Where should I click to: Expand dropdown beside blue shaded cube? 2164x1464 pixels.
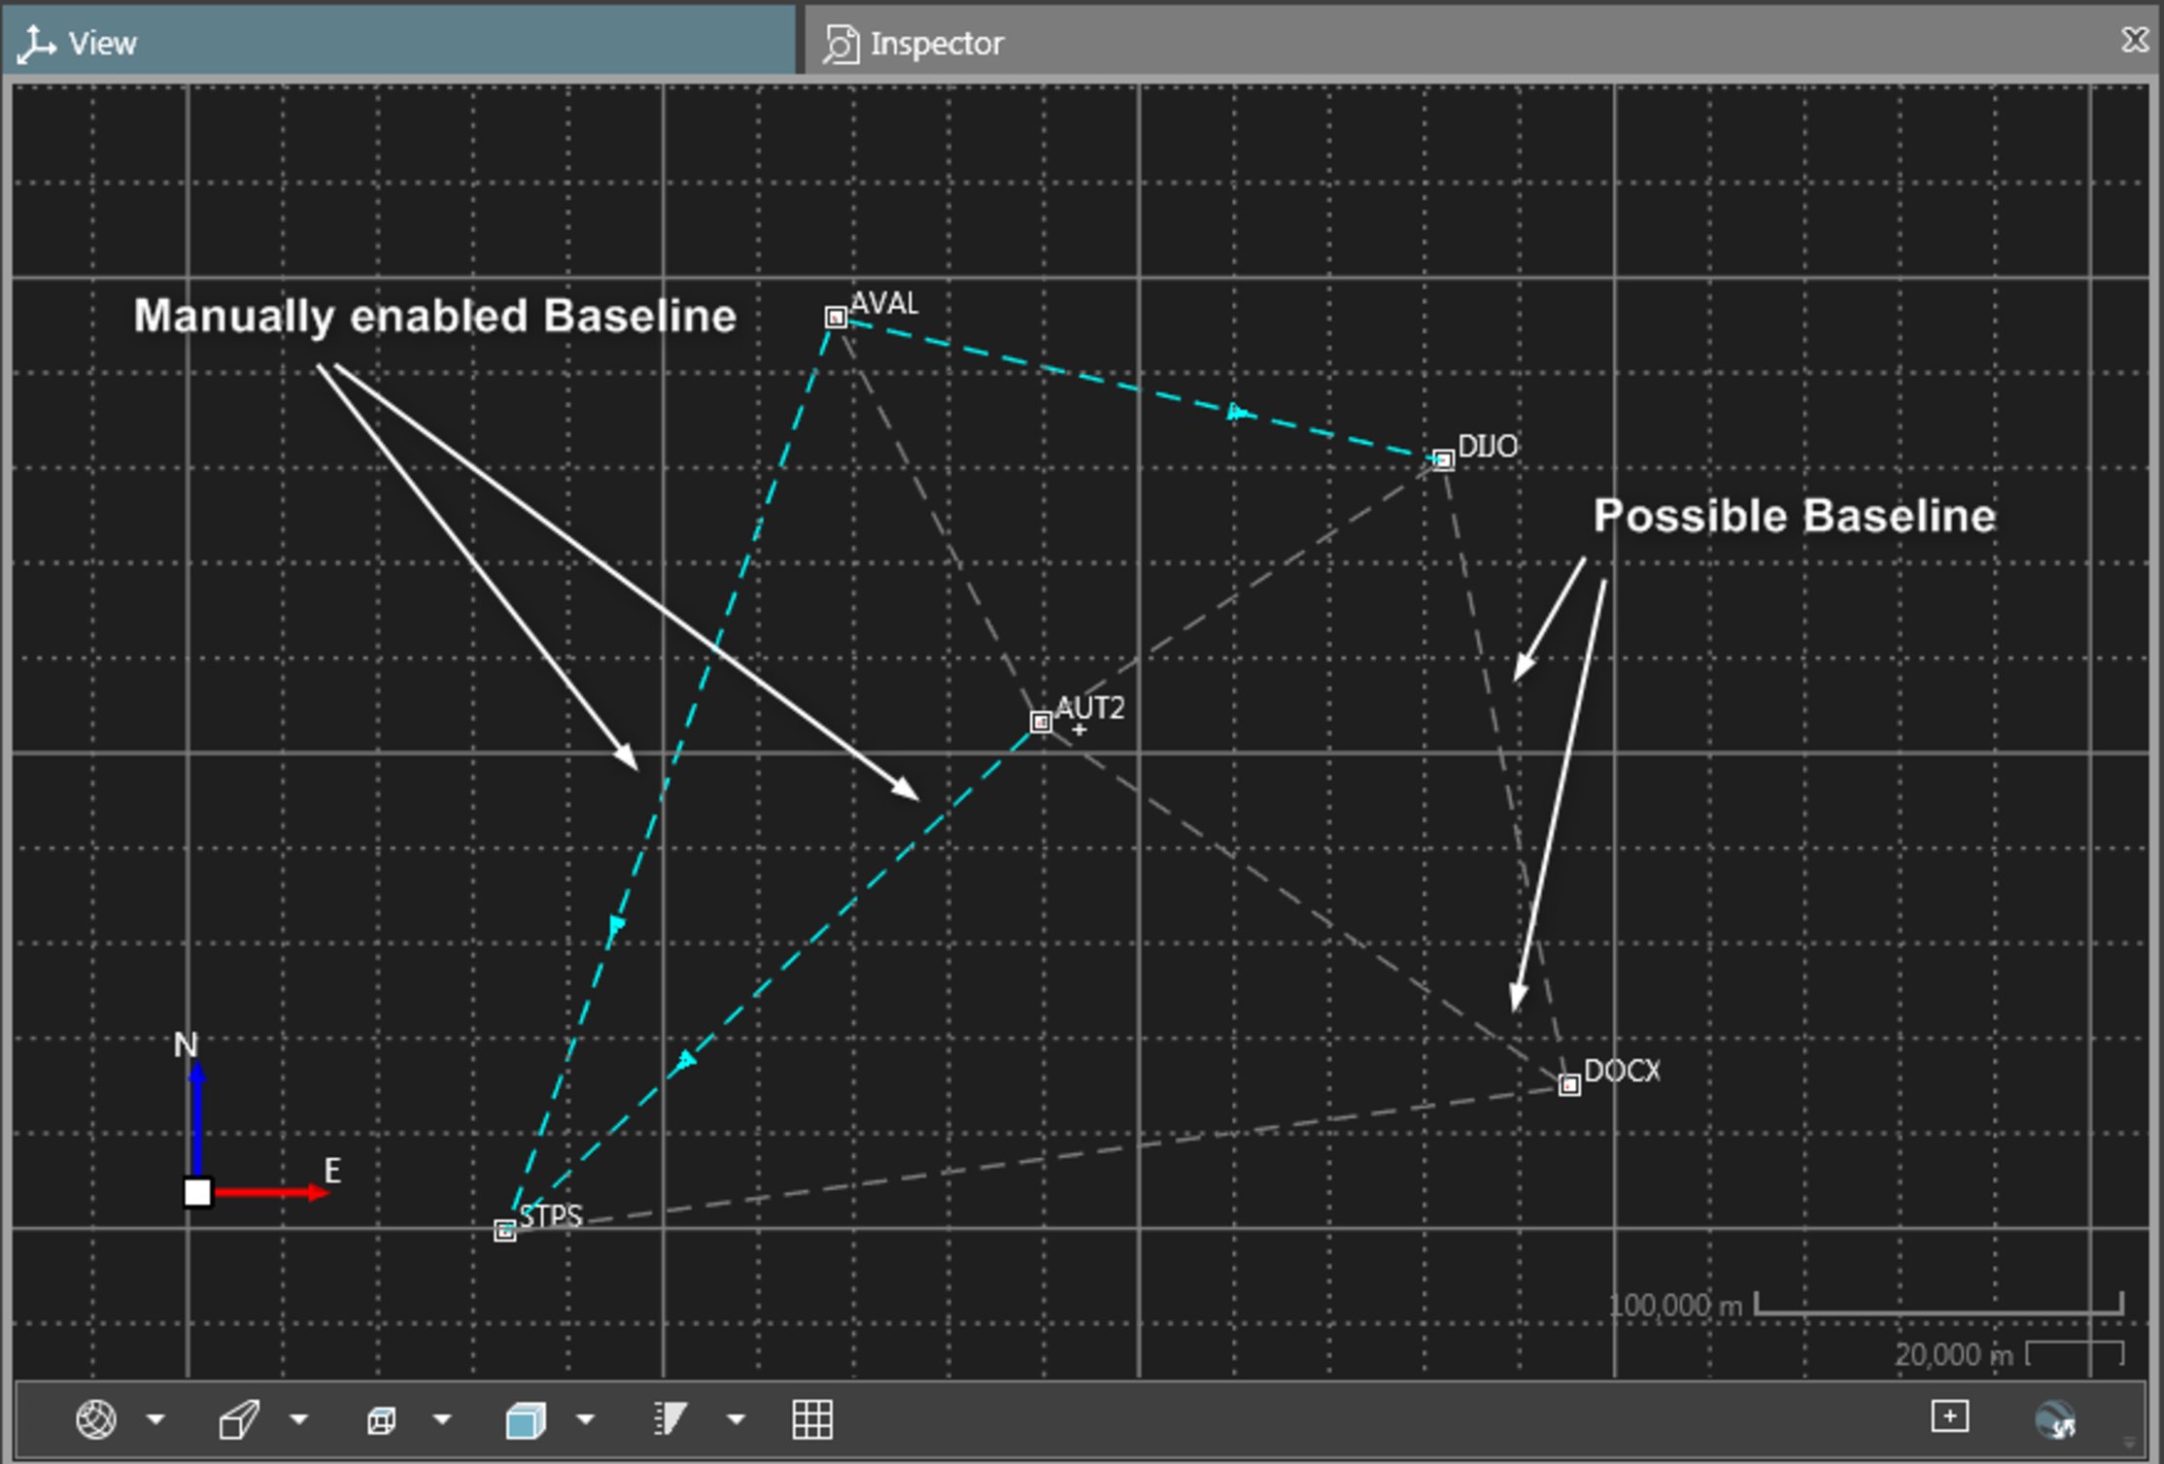pyautogui.click(x=585, y=1420)
